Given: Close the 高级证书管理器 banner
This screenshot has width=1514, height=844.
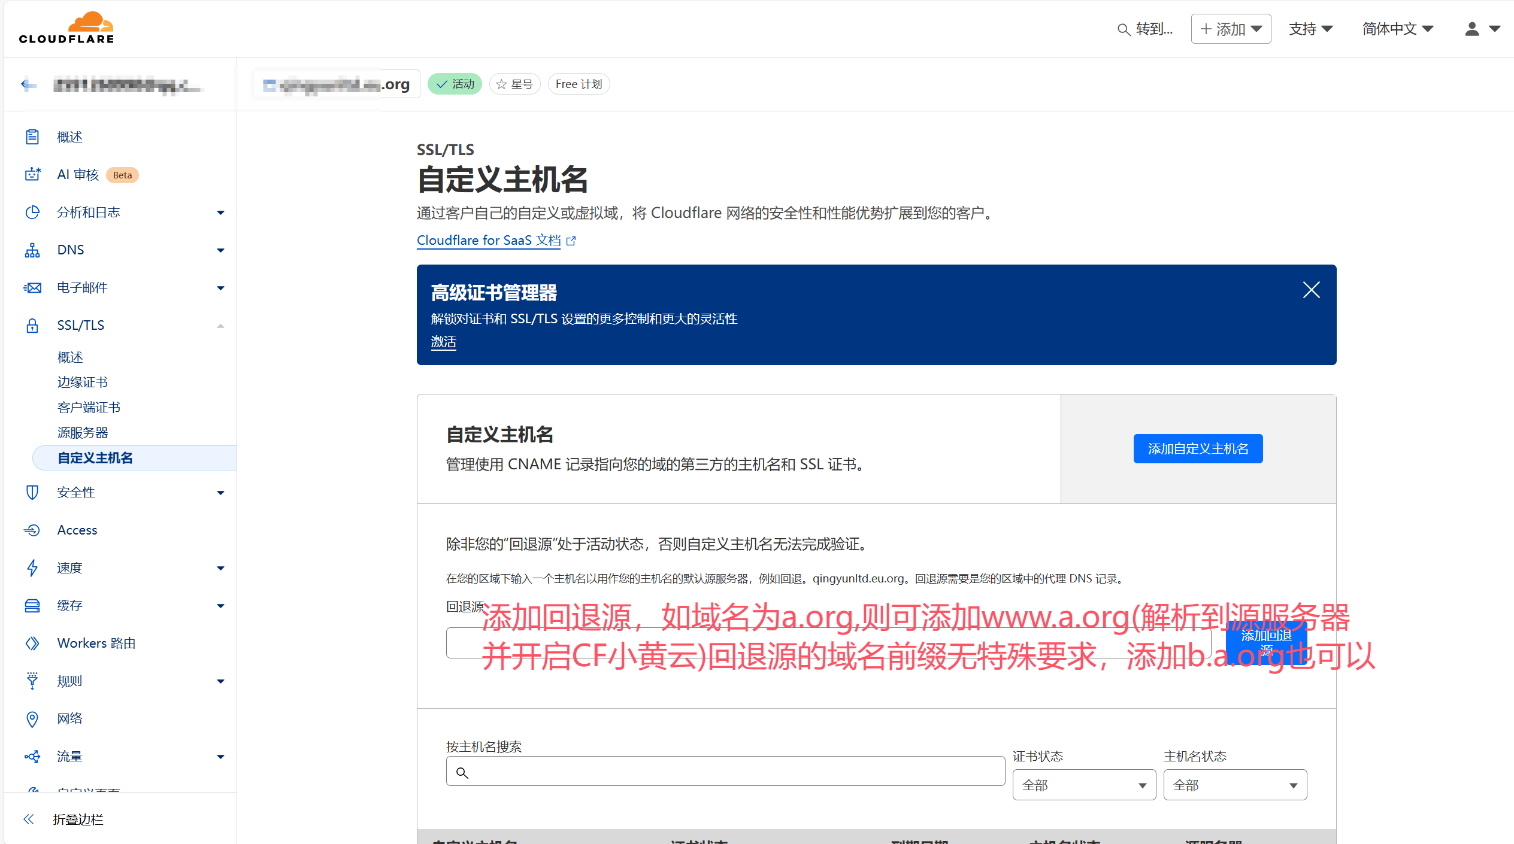Looking at the screenshot, I should pos(1312,290).
